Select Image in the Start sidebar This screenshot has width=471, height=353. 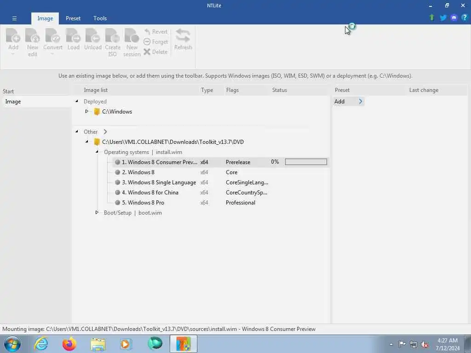[x=36, y=102]
